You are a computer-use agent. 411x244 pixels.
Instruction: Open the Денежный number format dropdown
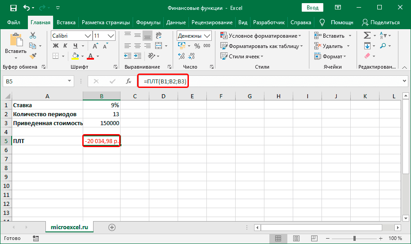[208, 36]
